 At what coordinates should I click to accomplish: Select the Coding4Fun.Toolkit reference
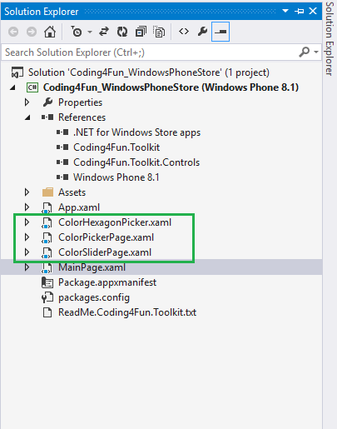116,147
